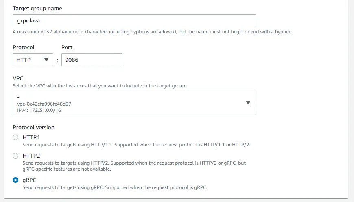Click the "VPC" section label

pos(18,78)
